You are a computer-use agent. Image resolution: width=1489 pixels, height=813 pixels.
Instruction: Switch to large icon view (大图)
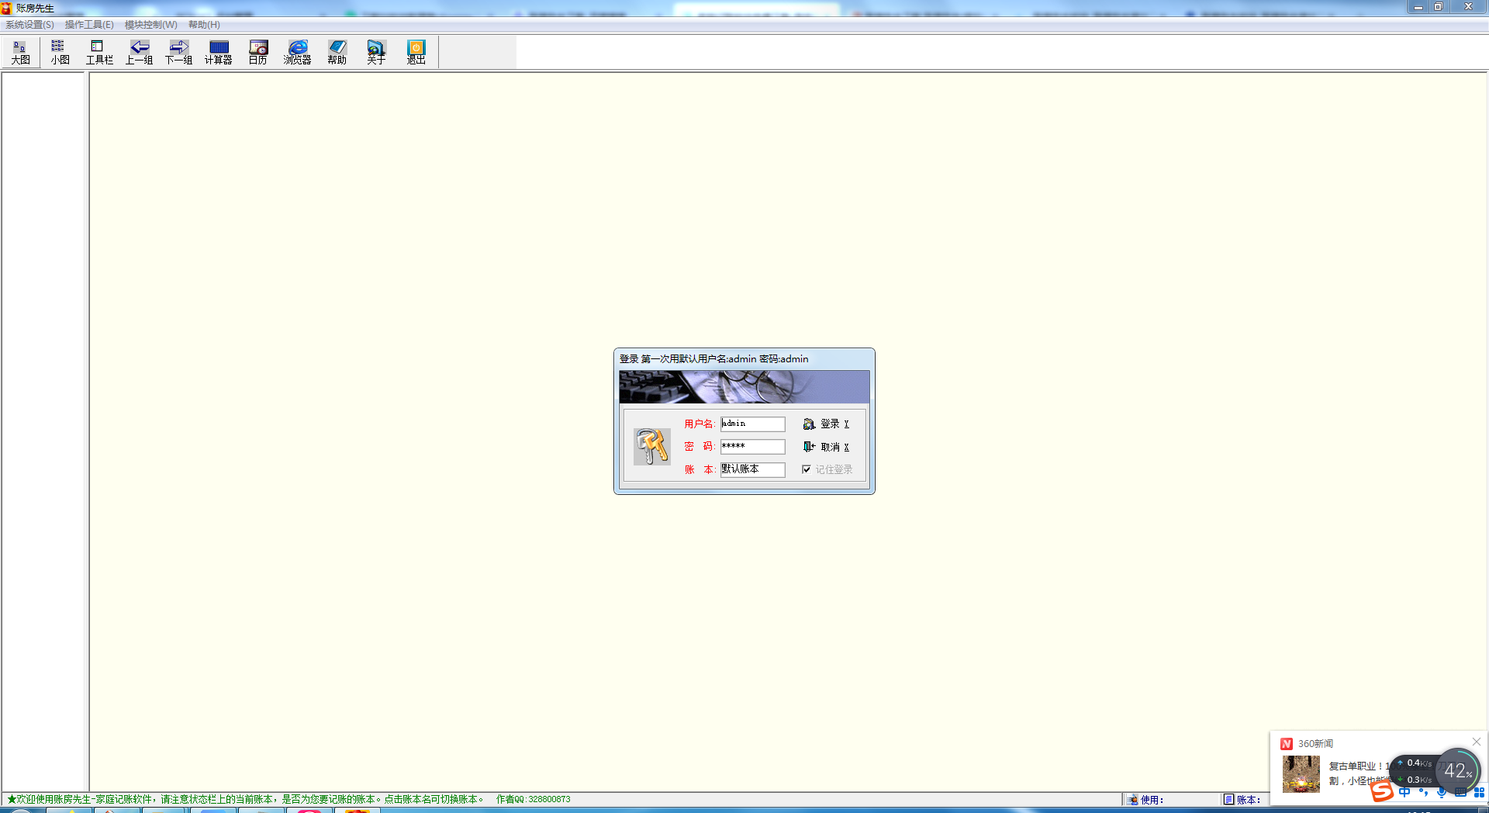[x=20, y=53]
